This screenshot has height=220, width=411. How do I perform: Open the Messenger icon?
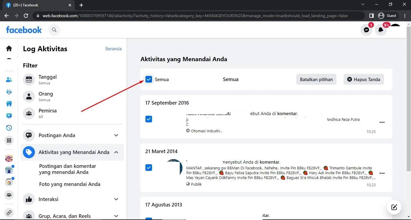tap(366, 30)
